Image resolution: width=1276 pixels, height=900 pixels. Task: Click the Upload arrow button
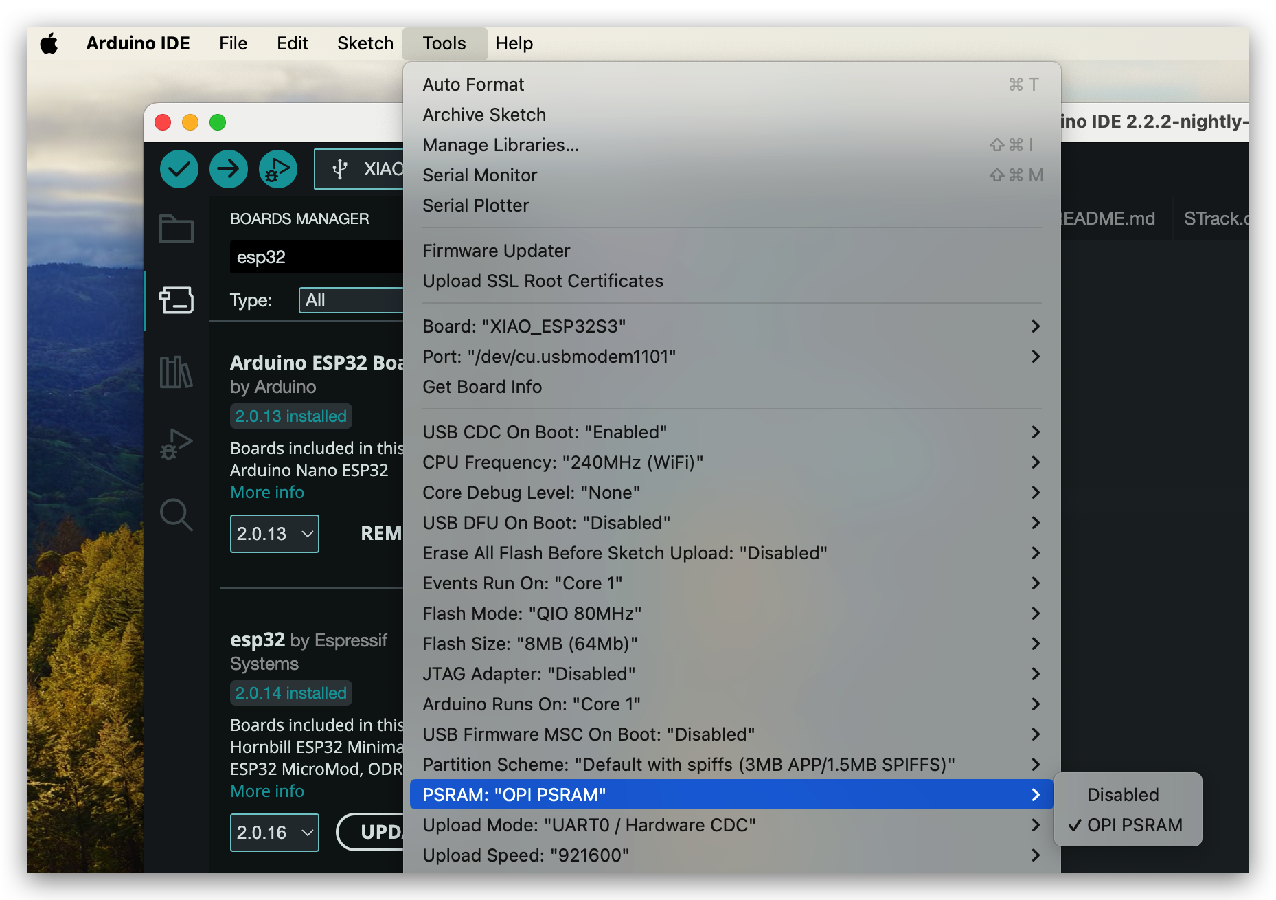[x=229, y=168]
